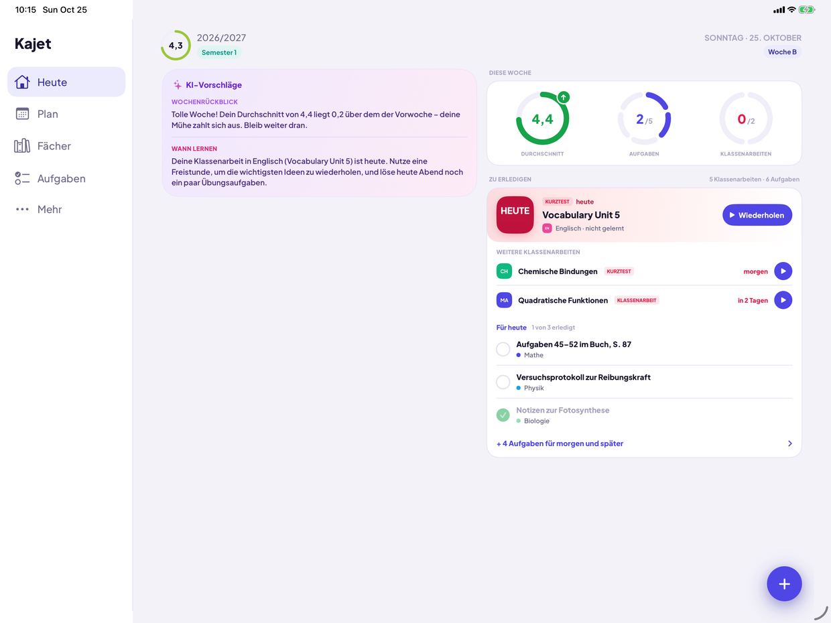The width and height of the screenshot is (831, 623).
Task: Open the Plan calendar icon
Action: coord(22,114)
